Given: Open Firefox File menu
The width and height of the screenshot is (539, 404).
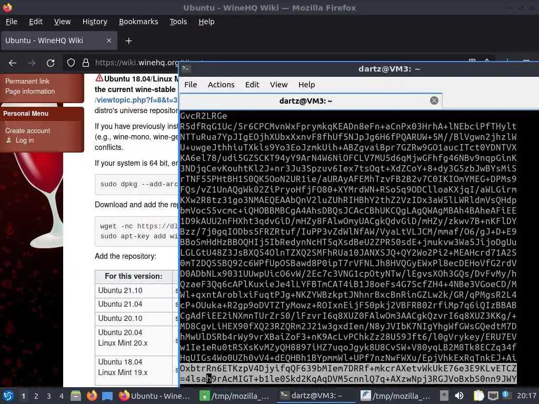Looking at the screenshot, I should 12,22.
